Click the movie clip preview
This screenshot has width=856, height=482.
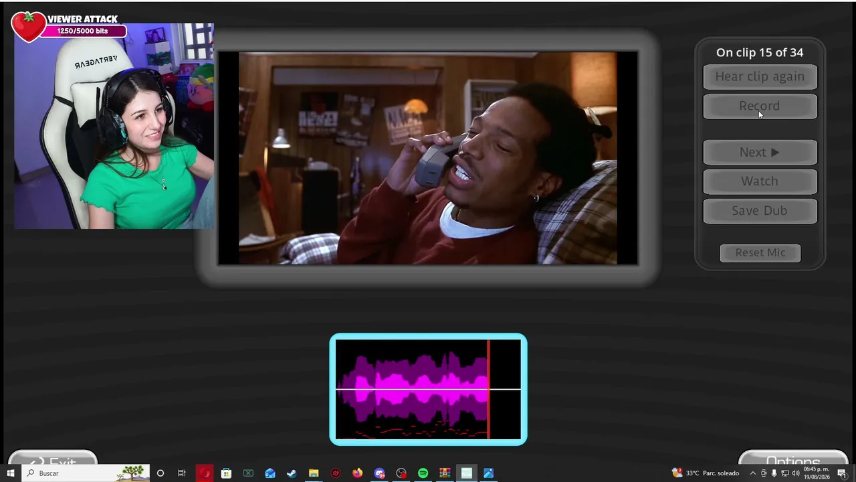tap(428, 158)
